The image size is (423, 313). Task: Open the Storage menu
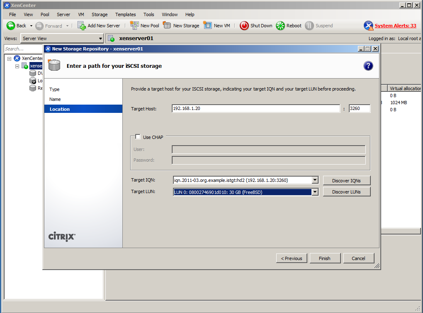[100, 14]
